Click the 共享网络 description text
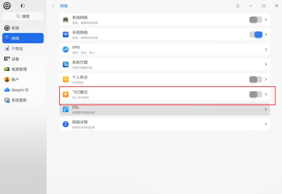Screen dimensions: 282x194 (78, 83)
